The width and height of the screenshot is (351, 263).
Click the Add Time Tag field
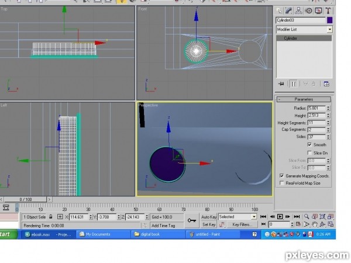pyautogui.click(x=166, y=226)
